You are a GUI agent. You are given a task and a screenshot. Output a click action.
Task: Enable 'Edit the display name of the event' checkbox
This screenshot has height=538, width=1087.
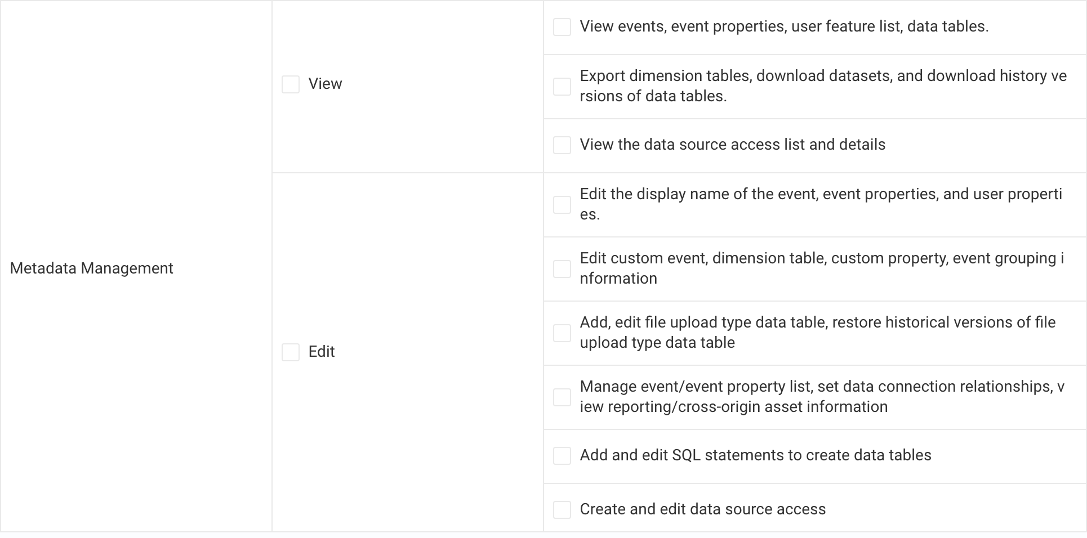point(562,205)
